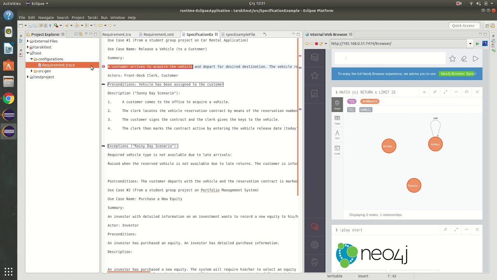Open Project Explorer view menu dropdown
The height and width of the screenshot is (280, 497).
pos(86,34)
